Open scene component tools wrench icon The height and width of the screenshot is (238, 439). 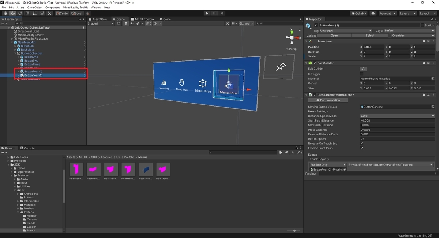click(227, 23)
